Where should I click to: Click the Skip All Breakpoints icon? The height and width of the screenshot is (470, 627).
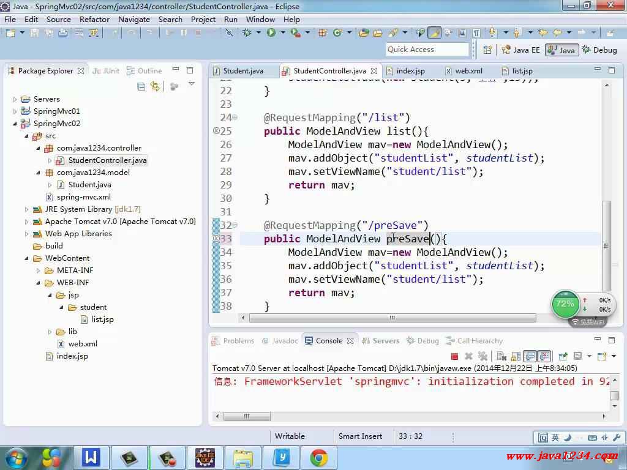[x=229, y=33]
